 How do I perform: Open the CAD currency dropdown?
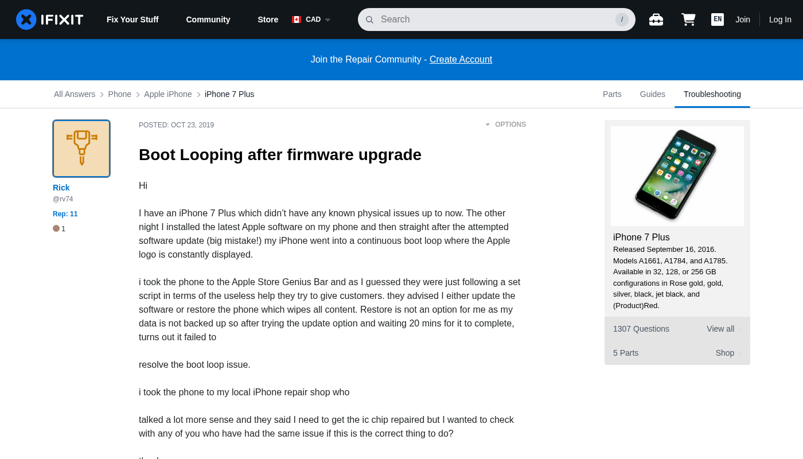311,20
